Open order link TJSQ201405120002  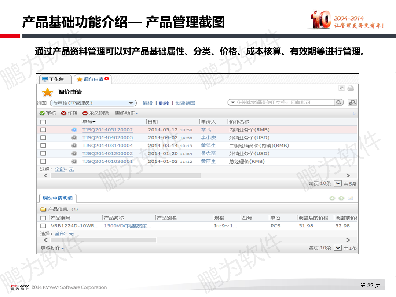107,130
